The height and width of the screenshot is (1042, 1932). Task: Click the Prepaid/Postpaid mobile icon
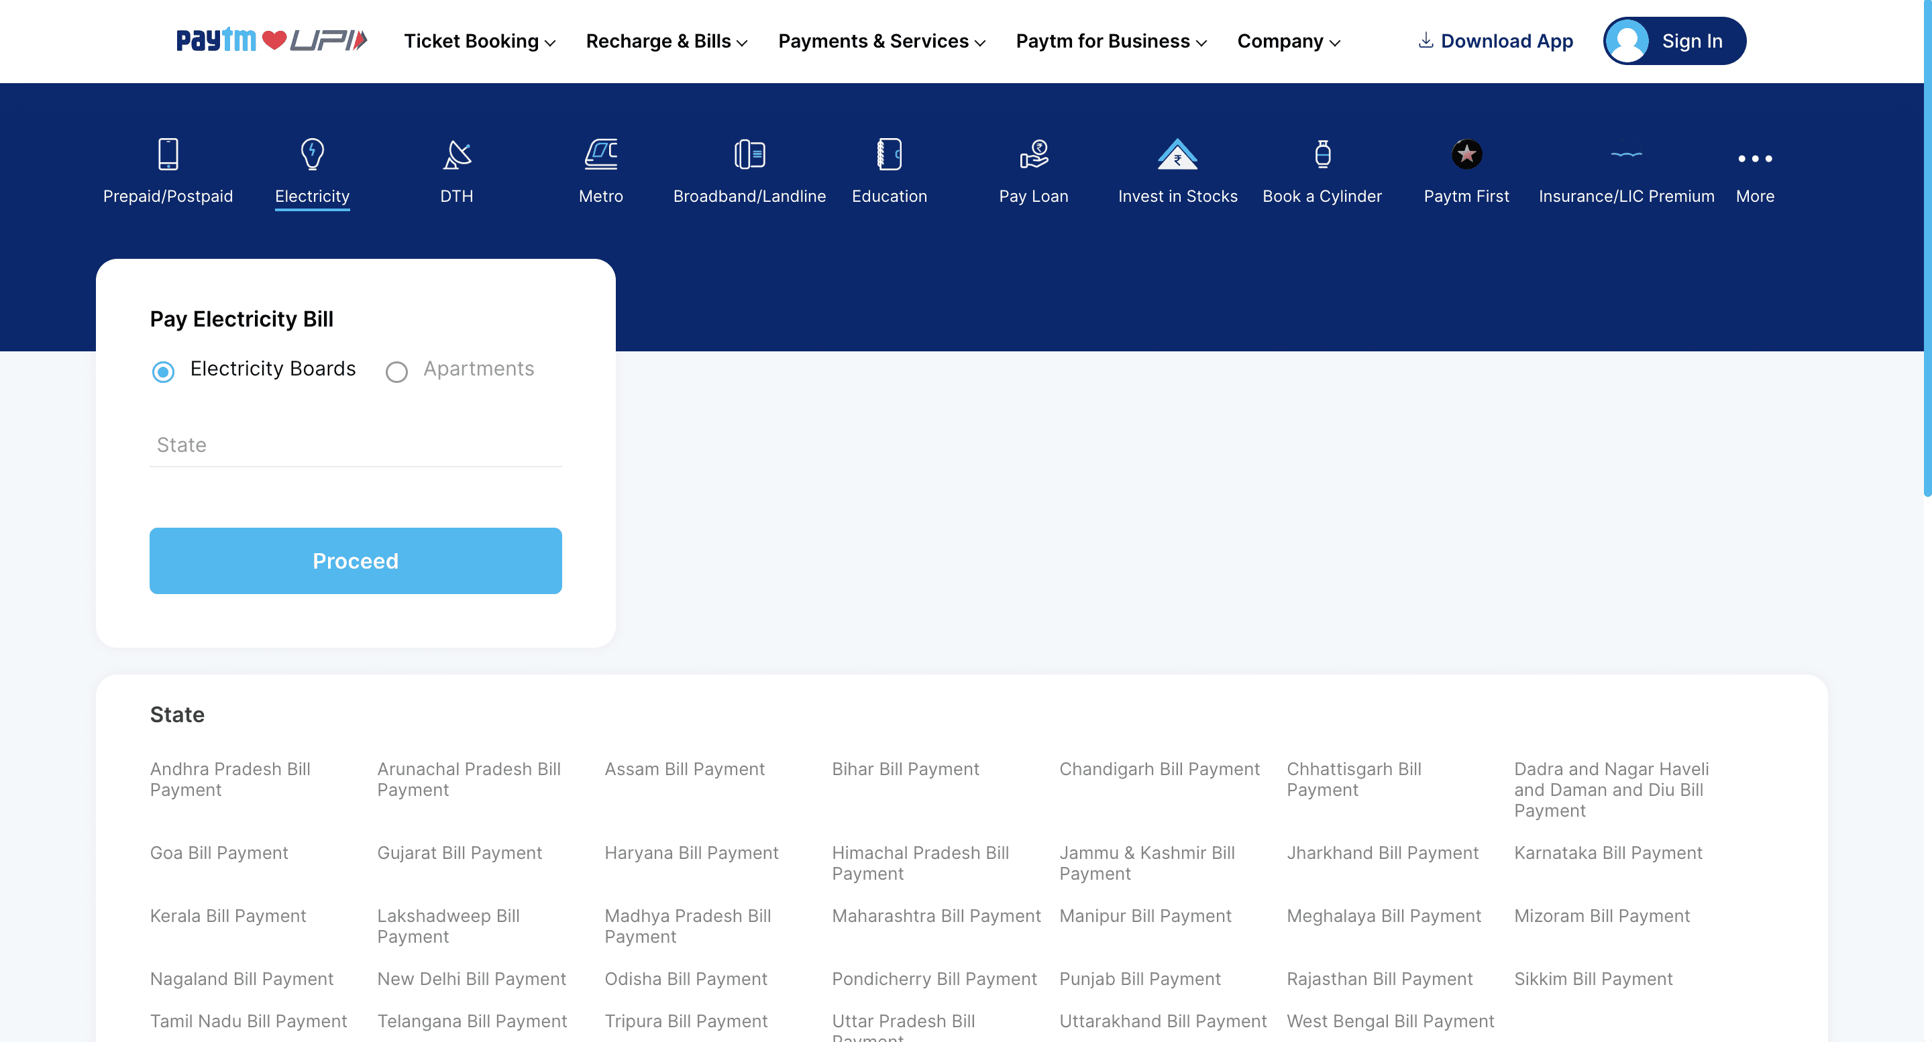coord(168,154)
